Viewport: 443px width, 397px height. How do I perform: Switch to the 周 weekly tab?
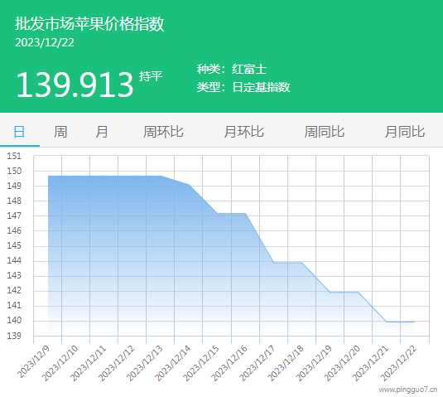tap(60, 132)
